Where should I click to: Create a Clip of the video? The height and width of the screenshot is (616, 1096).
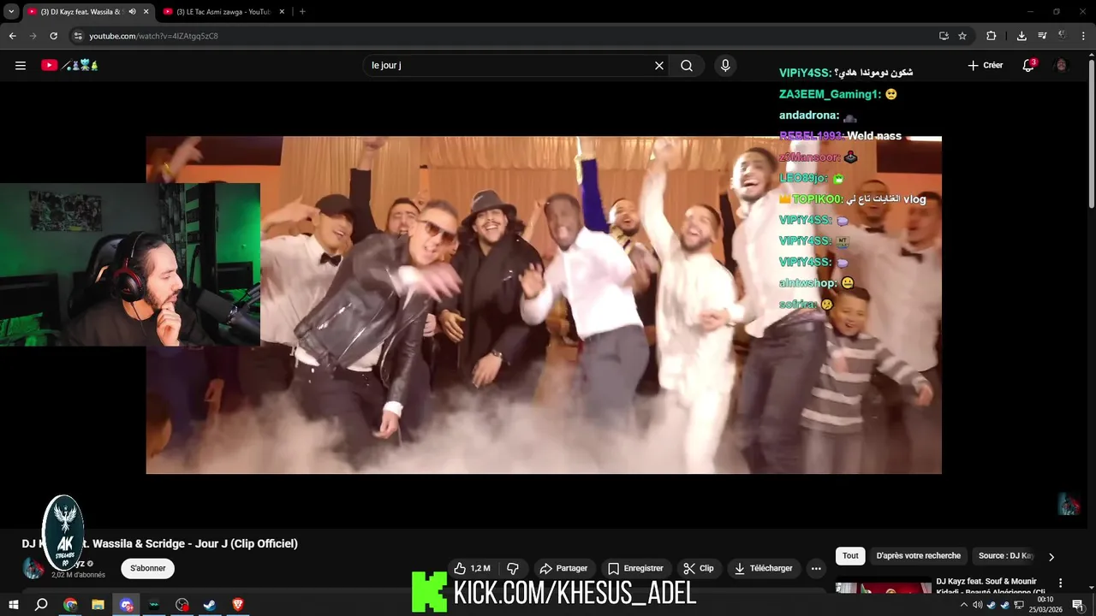click(698, 568)
